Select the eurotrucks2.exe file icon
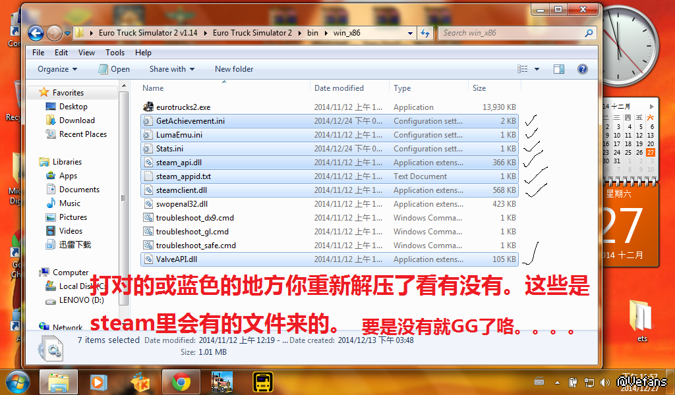Viewport: 675px width, 395px height. click(x=148, y=107)
